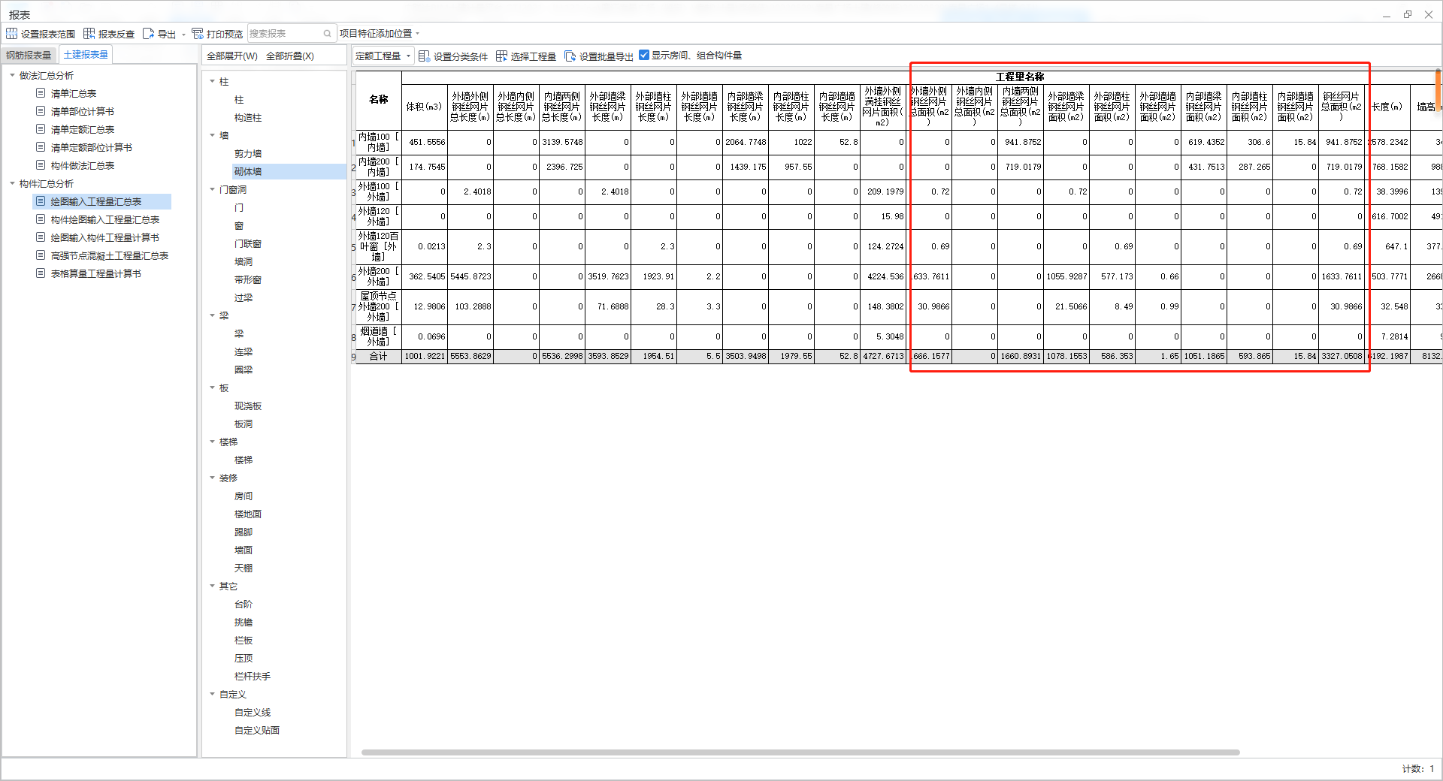This screenshot has height=781, width=1443.
Task: Click the 打印预览 printer icon
Action: pos(198,34)
